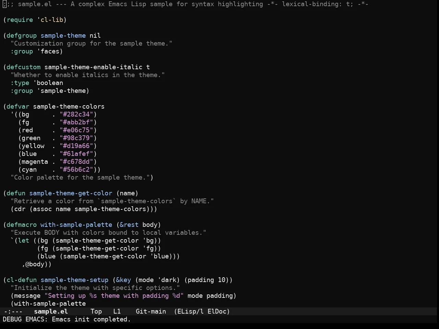Image resolution: width=439 pixels, height=329 pixels.
Task: Click the "#d19a66" color string
Action: [x=76, y=146]
